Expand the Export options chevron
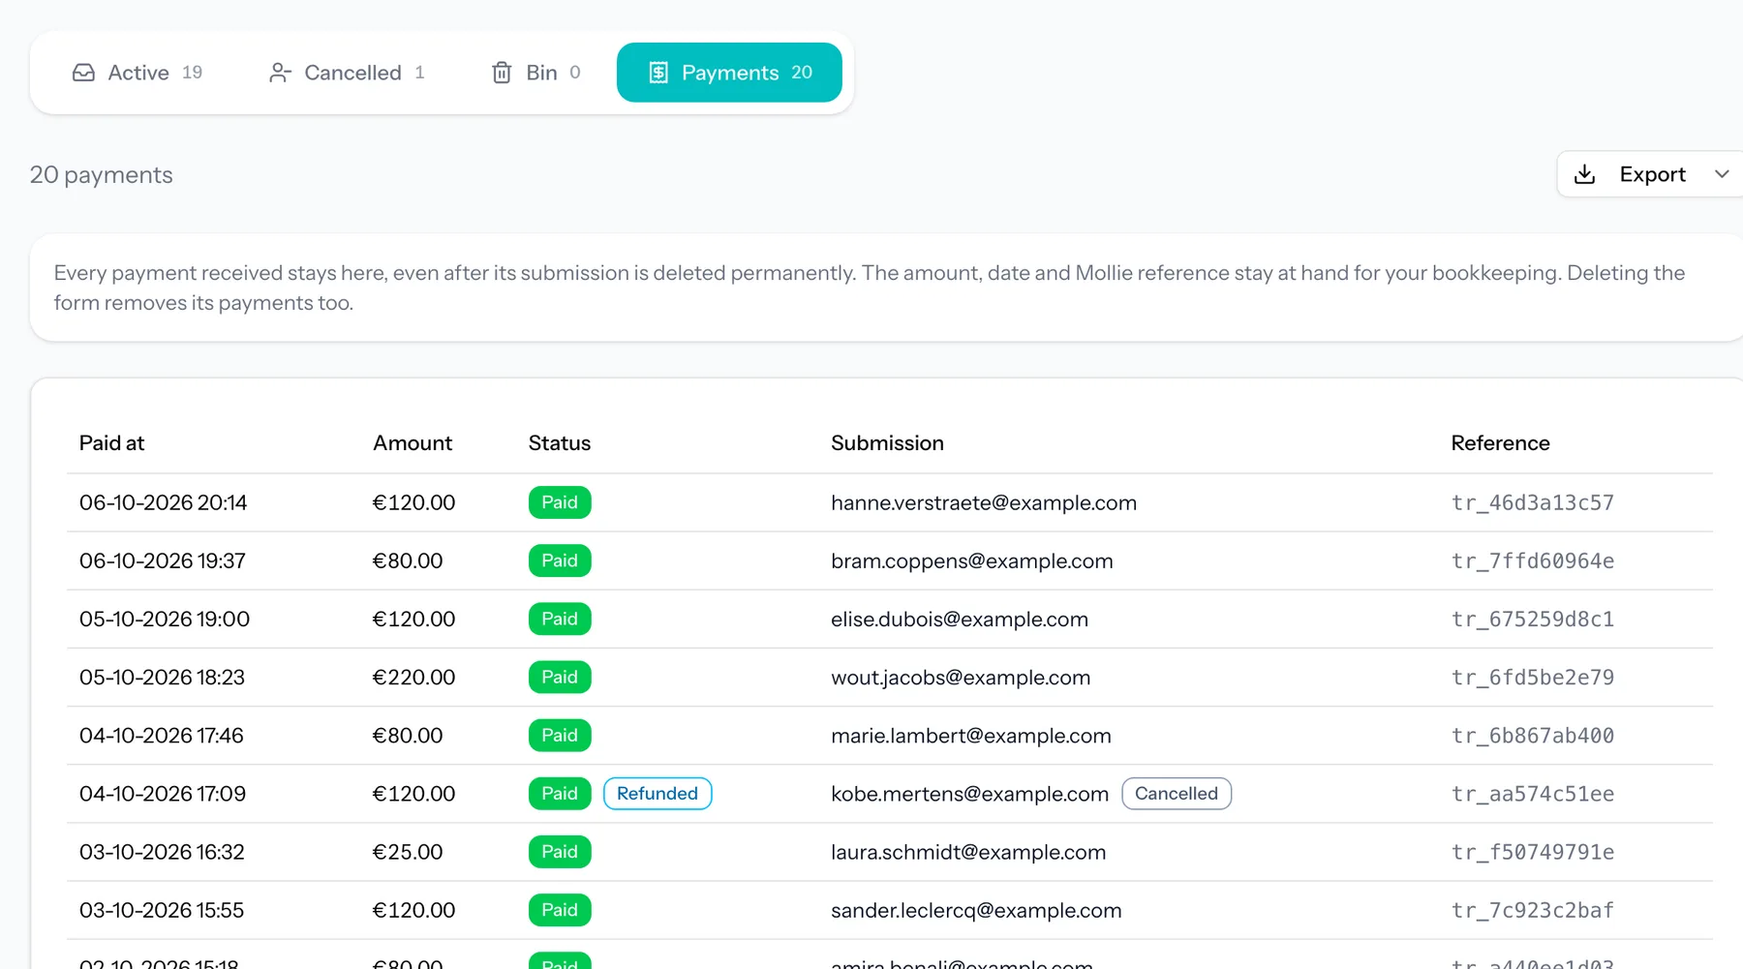 [1722, 174]
